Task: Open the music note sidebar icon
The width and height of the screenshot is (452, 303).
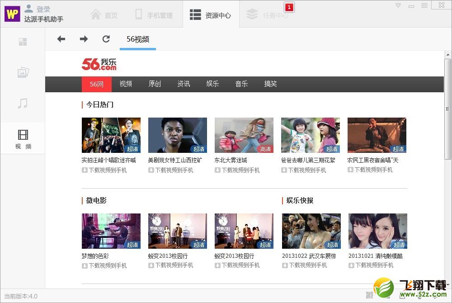Action: pos(23,103)
